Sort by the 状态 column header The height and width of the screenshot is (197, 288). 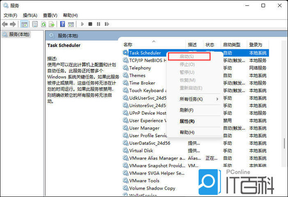(212, 45)
